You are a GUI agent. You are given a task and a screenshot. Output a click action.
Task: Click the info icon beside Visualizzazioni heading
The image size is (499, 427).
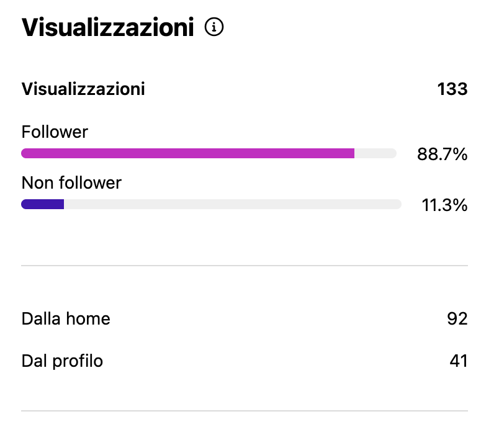pyautogui.click(x=214, y=27)
